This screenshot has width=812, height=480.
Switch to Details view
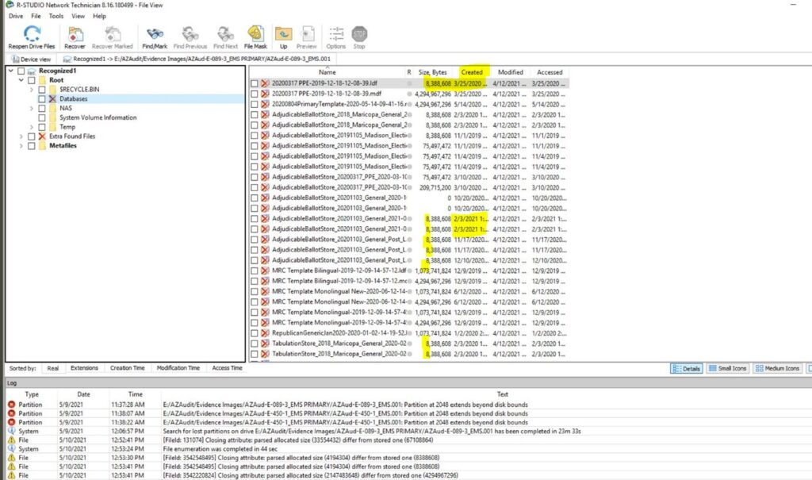686,369
